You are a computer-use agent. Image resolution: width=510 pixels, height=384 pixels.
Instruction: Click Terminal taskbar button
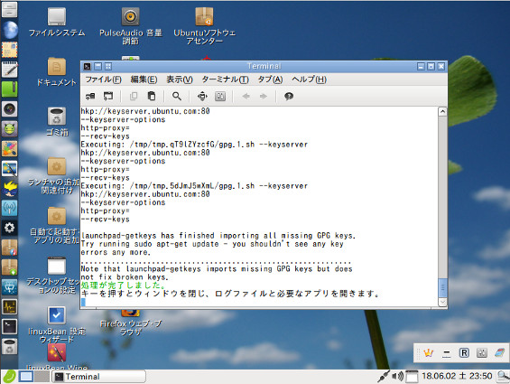(98, 377)
